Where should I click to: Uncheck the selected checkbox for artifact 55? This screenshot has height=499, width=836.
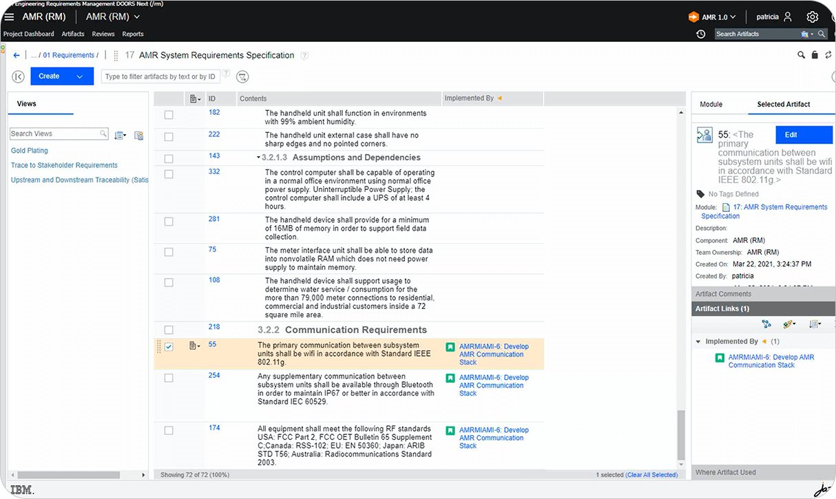point(169,347)
